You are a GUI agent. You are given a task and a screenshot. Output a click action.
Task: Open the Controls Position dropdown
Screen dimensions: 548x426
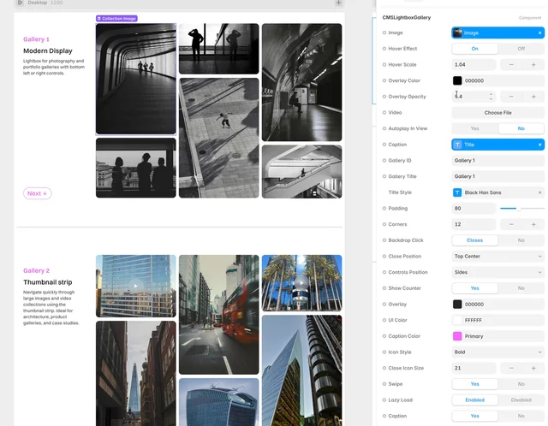[x=497, y=272]
